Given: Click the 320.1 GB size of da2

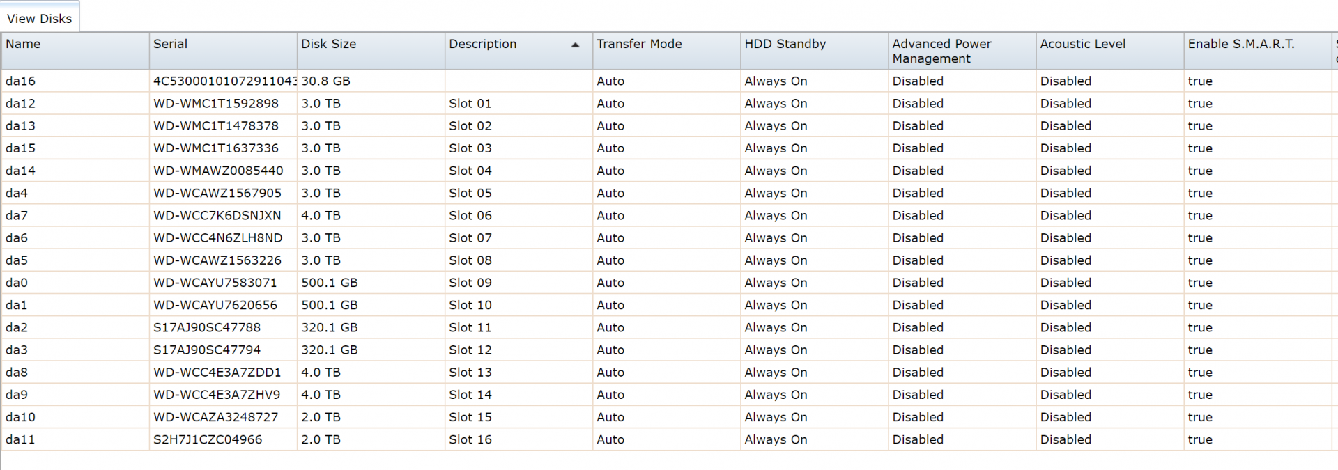Looking at the screenshot, I should coord(330,327).
